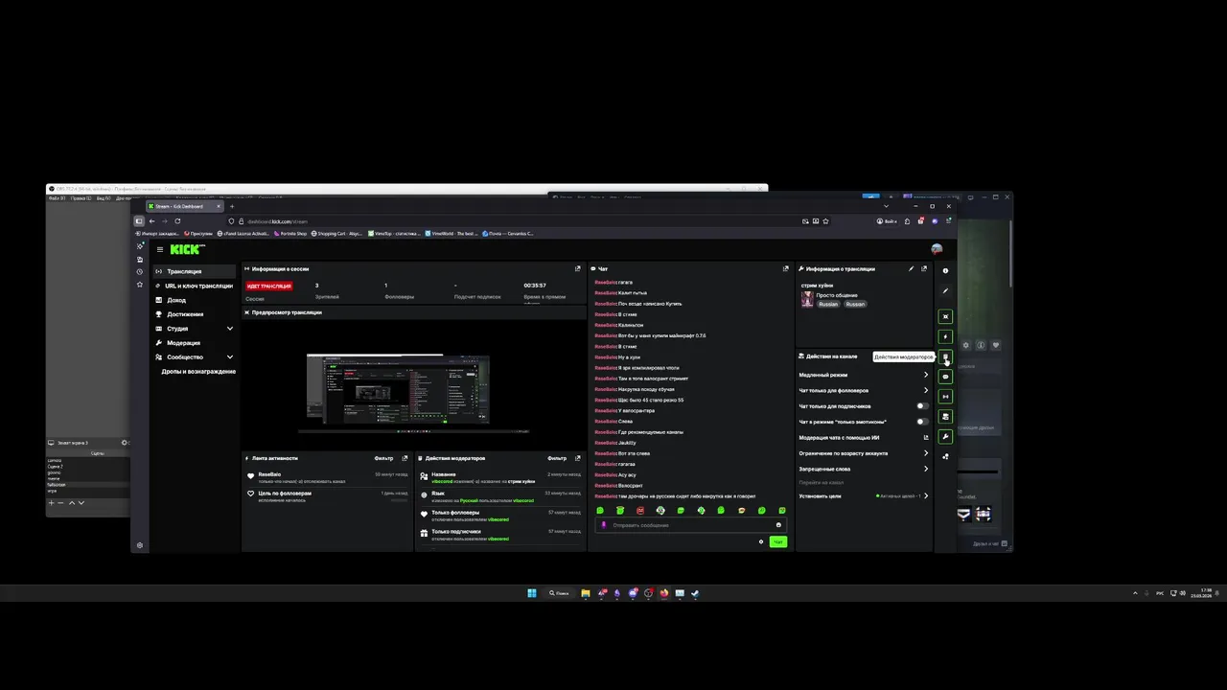Reload the dashboard page
This screenshot has width=1227, height=690.
click(x=177, y=221)
